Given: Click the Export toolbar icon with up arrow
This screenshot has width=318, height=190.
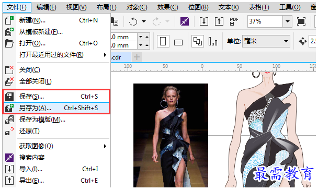Looking at the screenshot, I should [219, 21].
